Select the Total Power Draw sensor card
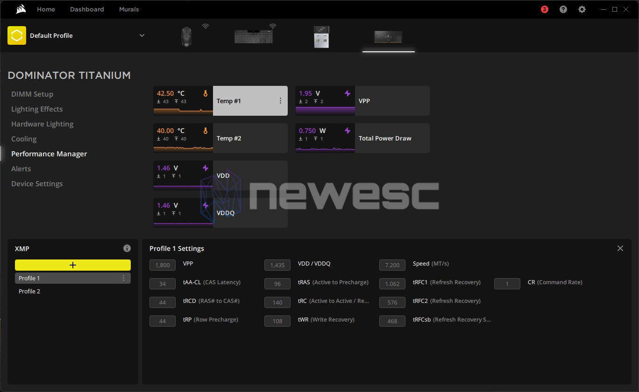Image resolution: width=639 pixels, height=392 pixels. click(362, 138)
